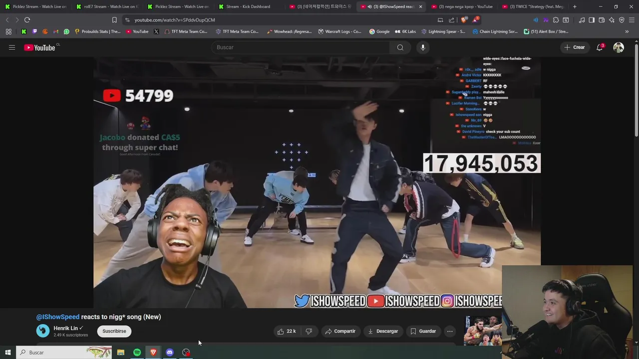Click the video player to pause
Screen dimensions: 639x359
317,182
